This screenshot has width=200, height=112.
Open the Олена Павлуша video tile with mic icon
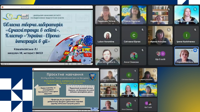(x=134, y=15)
